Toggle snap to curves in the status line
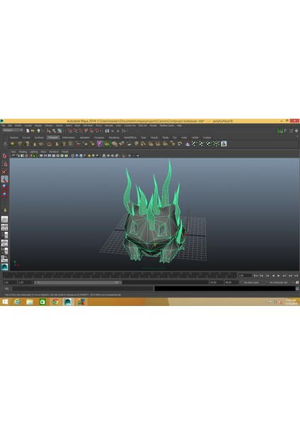The image size is (300, 424). point(75,131)
